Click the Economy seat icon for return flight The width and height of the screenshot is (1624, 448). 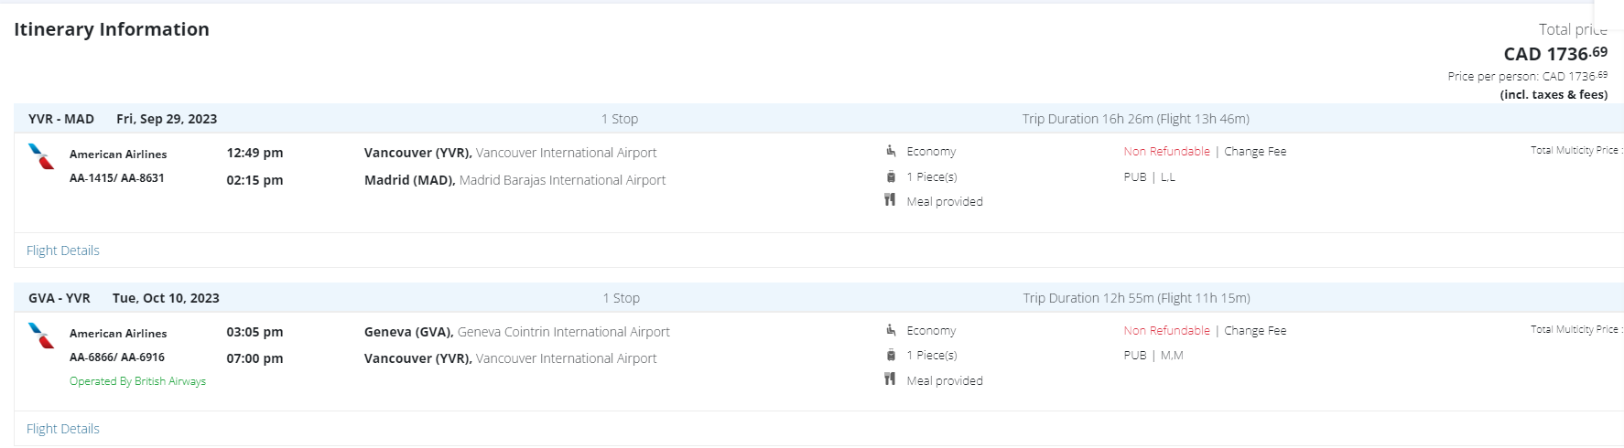tap(891, 330)
